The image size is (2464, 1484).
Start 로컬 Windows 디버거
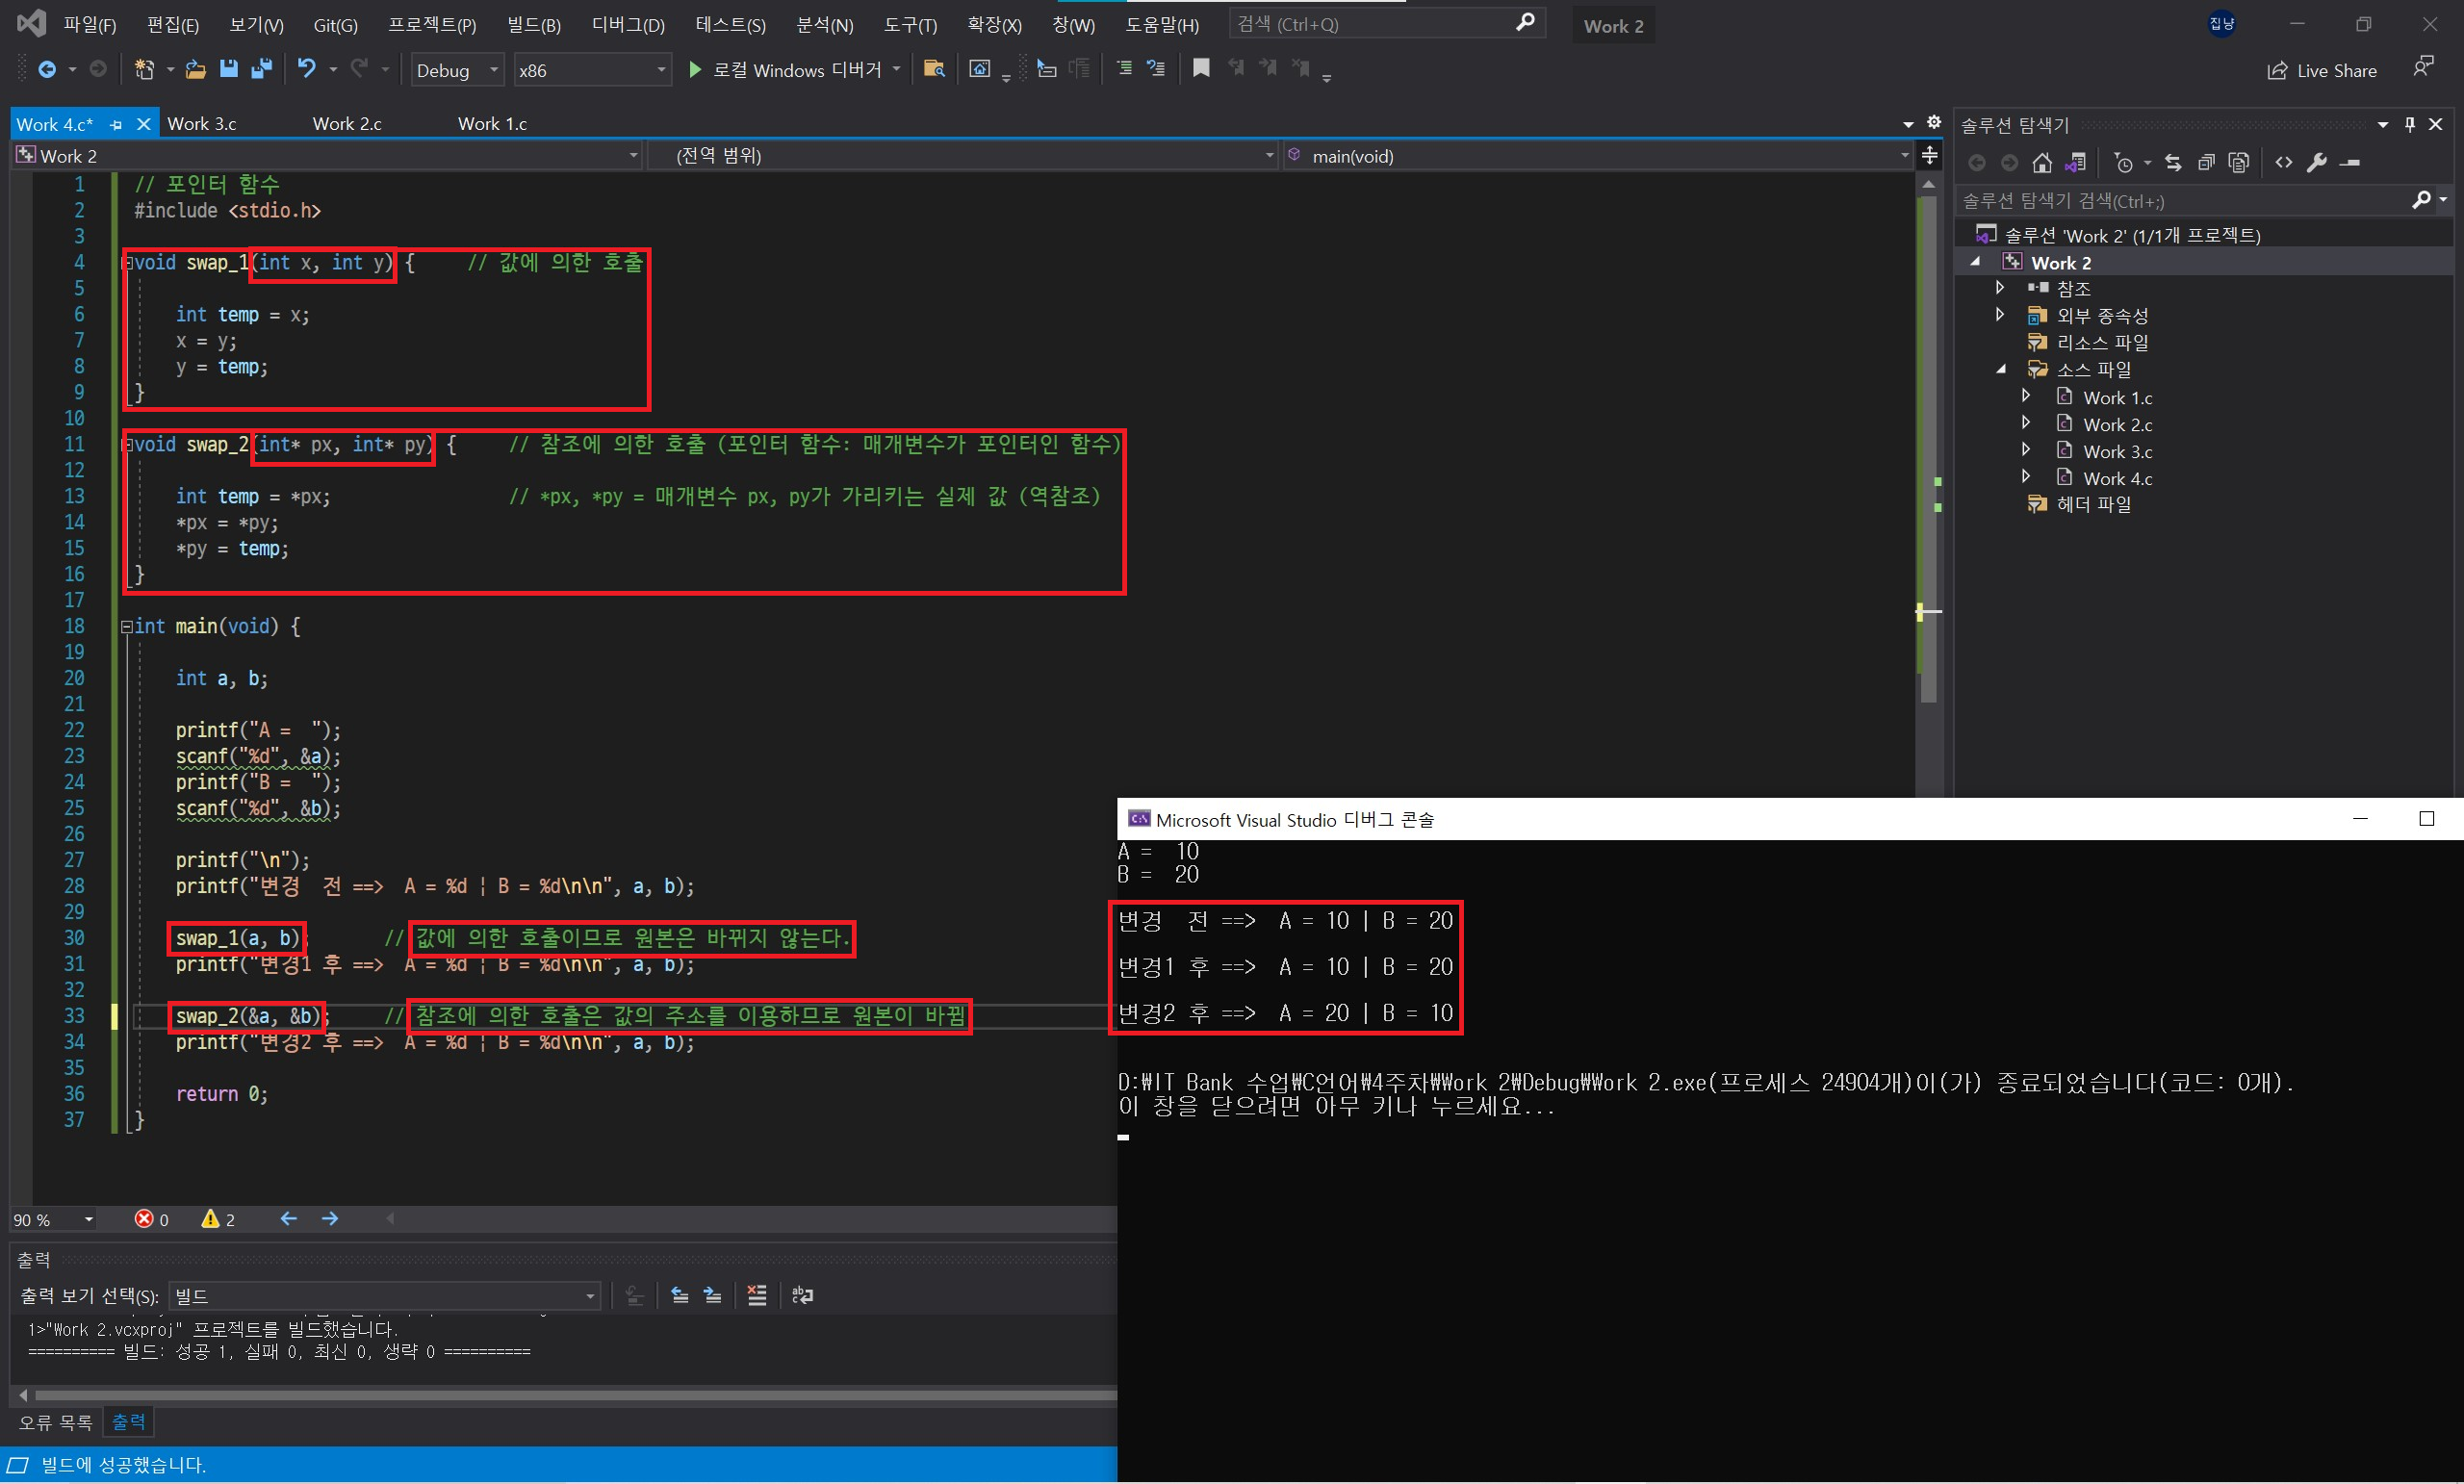785,70
